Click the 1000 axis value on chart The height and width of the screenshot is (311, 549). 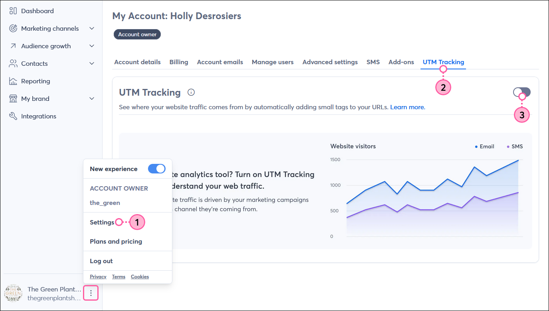coord(336,185)
